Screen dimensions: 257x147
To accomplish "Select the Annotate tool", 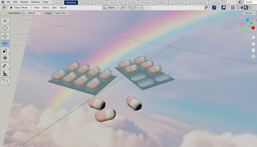I will [5, 66].
